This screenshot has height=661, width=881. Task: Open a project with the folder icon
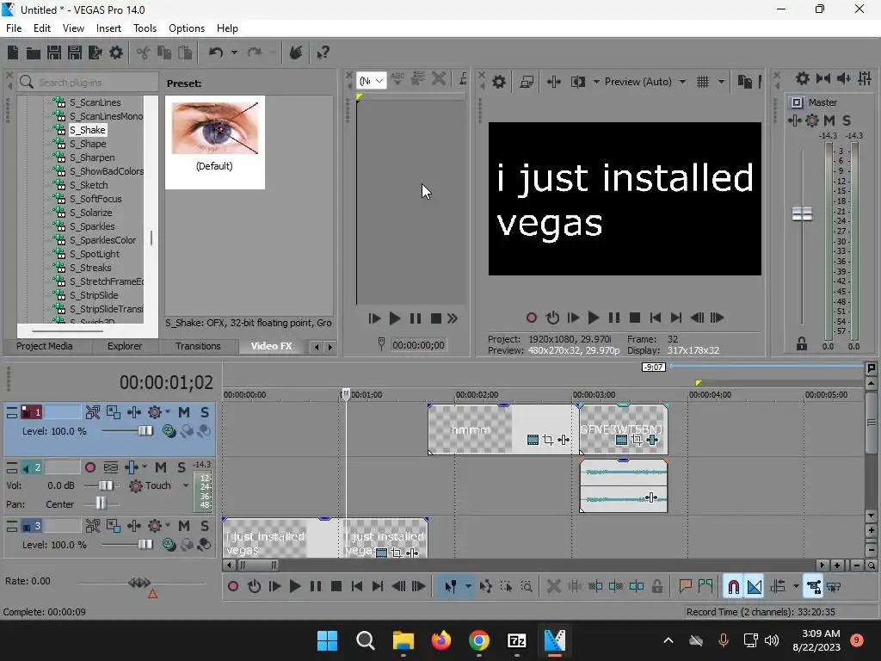(x=34, y=53)
